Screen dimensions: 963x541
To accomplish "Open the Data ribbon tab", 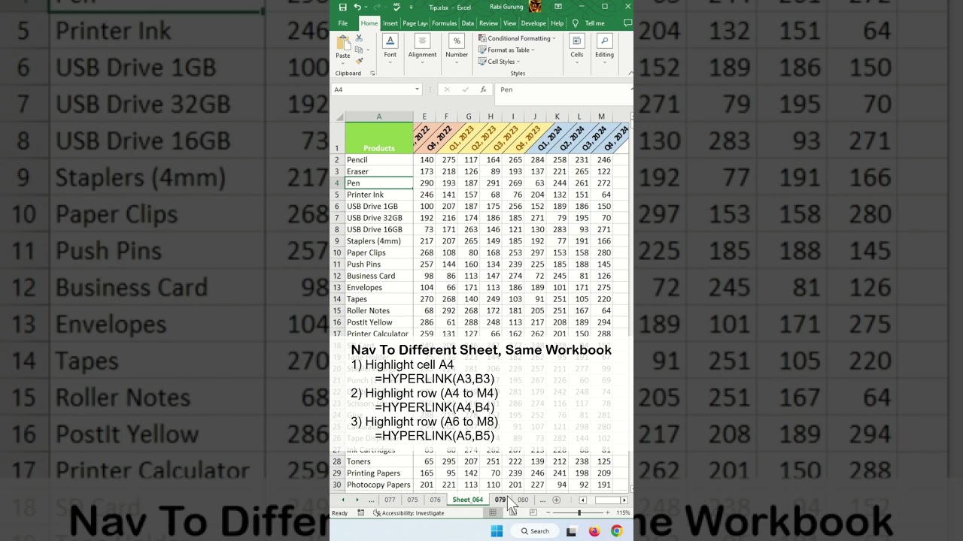I will 468,23.
